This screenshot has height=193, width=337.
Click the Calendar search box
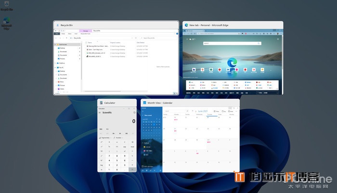pyautogui.click(x=177, y=111)
